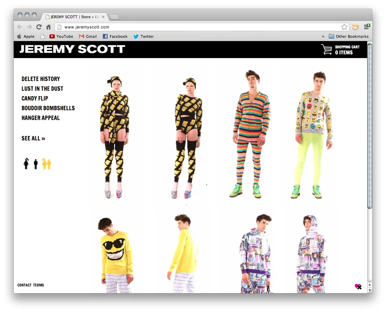Select the women's category figure icon

pyautogui.click(x=26, y=164)
